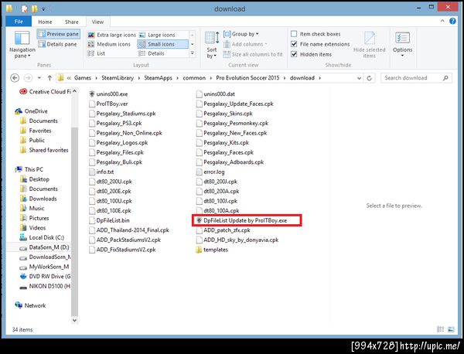Switch to large thumbnails via status bar icon
Viewport: 464px width, 354px height.
451,329
